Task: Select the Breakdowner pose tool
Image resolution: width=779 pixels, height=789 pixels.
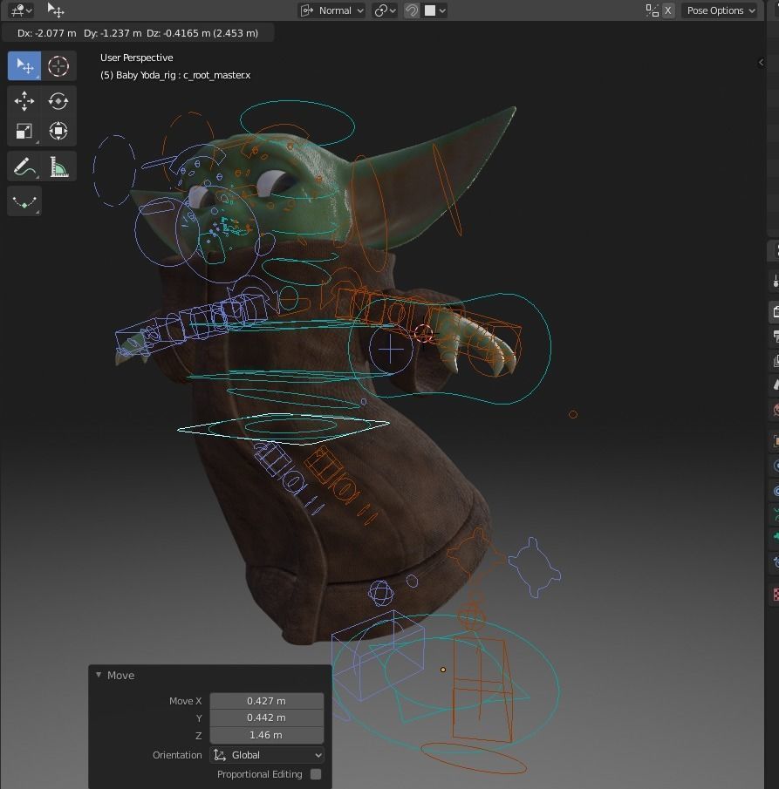Action: pyautogui.click(x=24, y=201)
